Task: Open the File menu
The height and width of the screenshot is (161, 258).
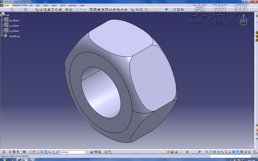Action: pos(31,5)
